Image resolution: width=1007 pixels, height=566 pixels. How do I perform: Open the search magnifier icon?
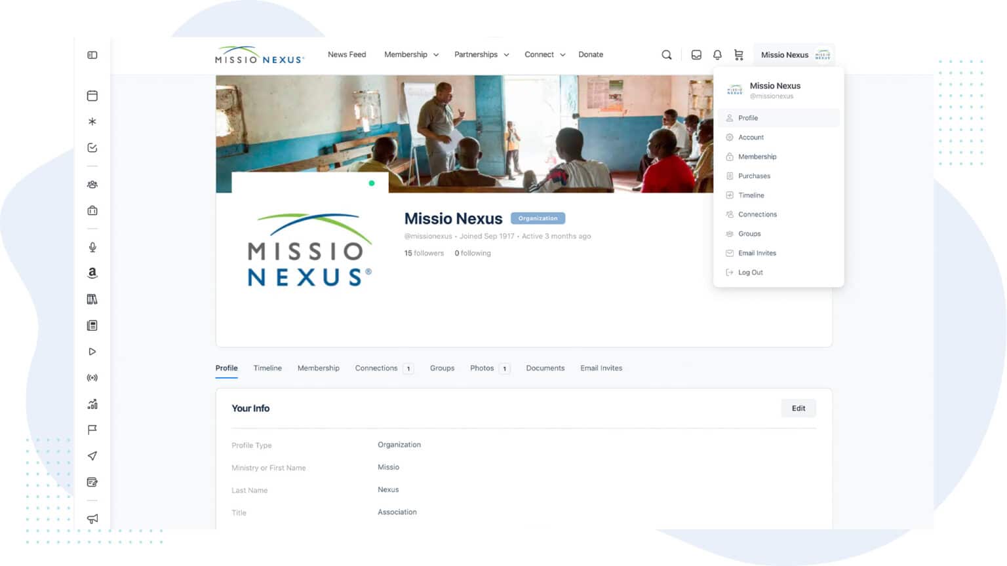(666, 54)
